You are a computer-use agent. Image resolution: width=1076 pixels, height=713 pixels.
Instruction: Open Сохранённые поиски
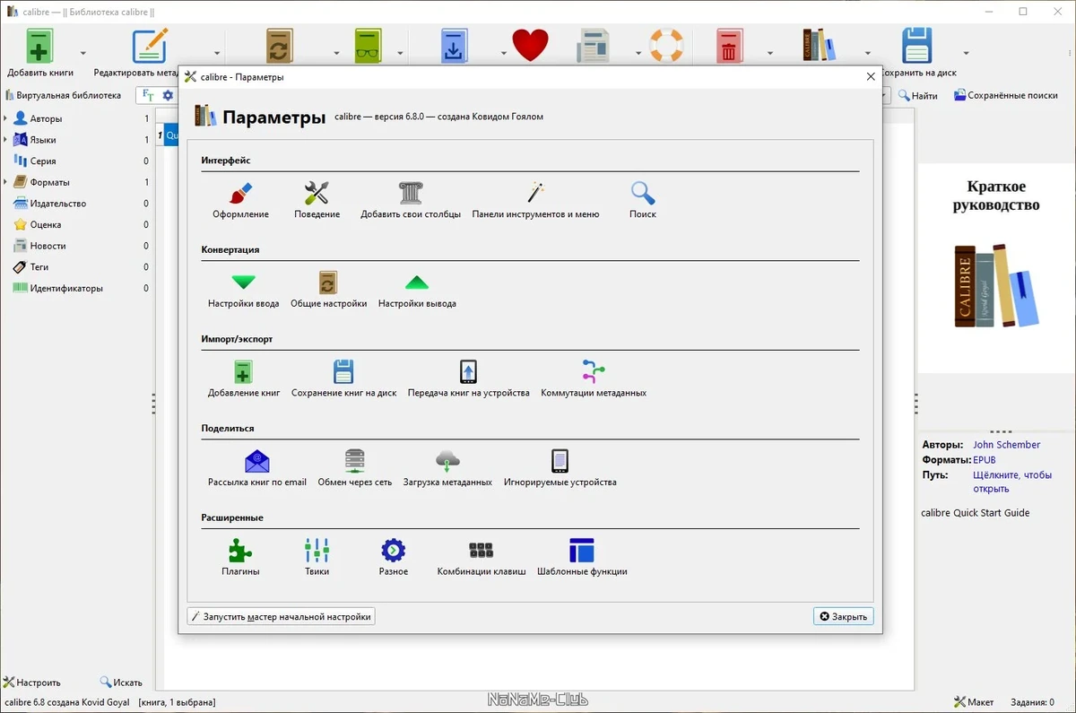coord(1005,95)
